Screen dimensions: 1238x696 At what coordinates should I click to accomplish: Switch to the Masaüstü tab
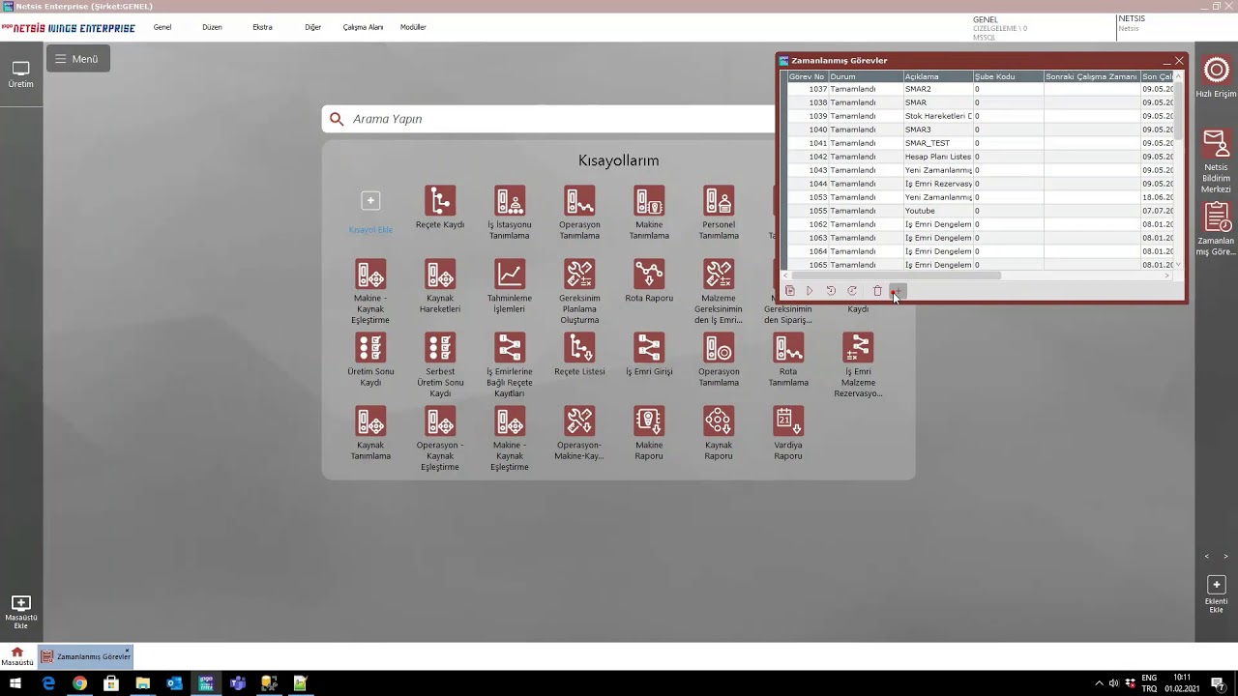[x=16, y=656]
